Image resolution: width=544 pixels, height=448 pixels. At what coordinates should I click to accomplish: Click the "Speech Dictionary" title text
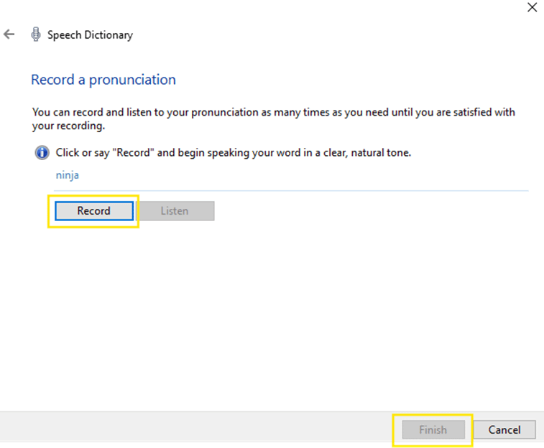tap(90, 34)
